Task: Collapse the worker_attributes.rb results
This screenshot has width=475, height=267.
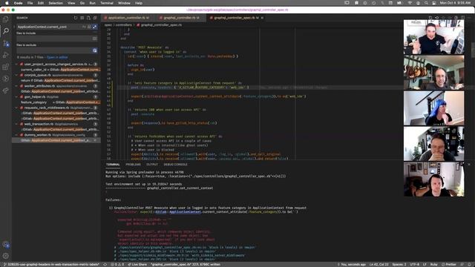Action: 16,86
